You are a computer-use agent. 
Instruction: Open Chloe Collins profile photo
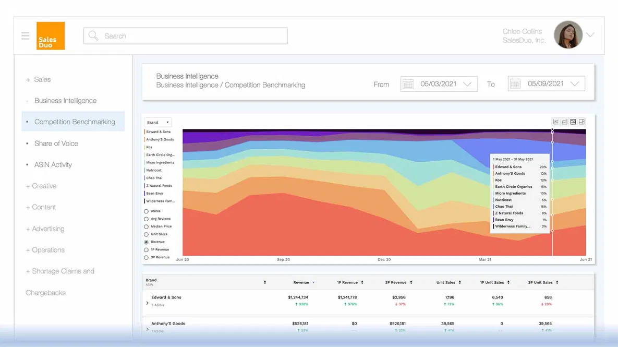[x=568, y=34]
